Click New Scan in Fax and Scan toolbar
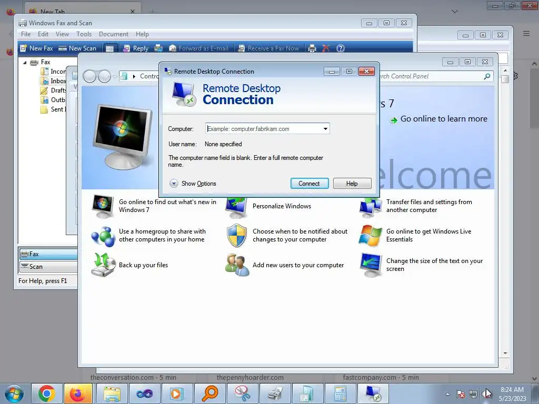This screenshot has width=539, height=404. click(77, 48)
